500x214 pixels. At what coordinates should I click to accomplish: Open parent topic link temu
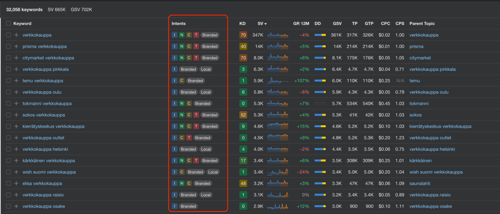[x=415, y=81]
